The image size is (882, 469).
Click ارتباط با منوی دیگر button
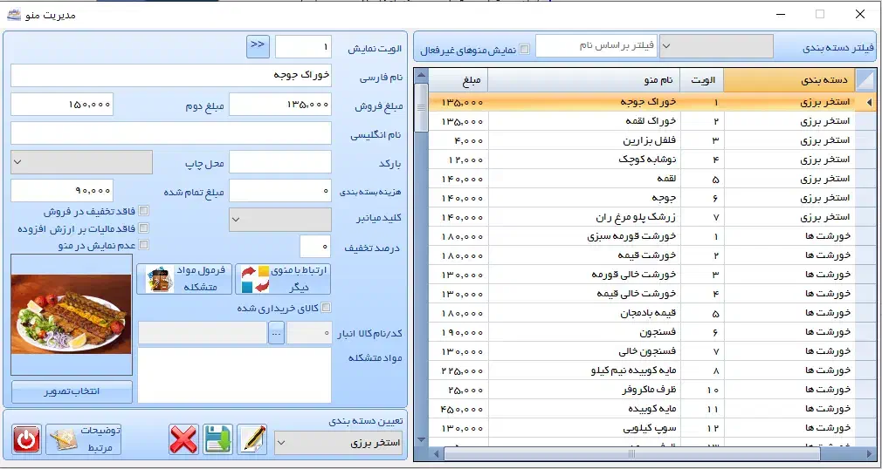click(x=283, y=279)
